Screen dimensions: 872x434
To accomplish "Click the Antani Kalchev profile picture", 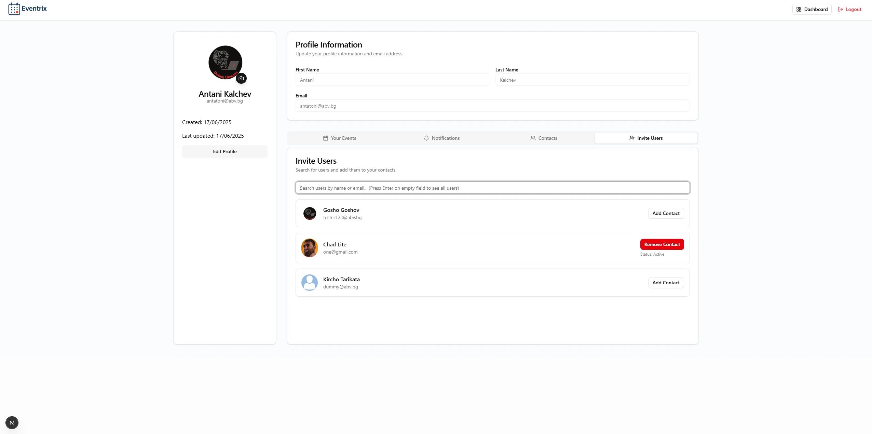I will click(x=225, y=62).
